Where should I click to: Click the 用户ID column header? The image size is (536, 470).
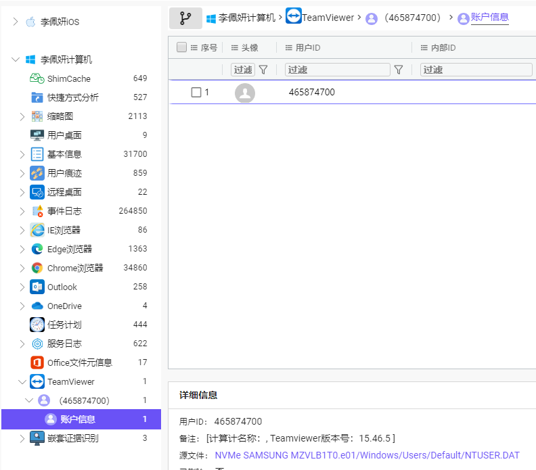(x=308, y=48)
